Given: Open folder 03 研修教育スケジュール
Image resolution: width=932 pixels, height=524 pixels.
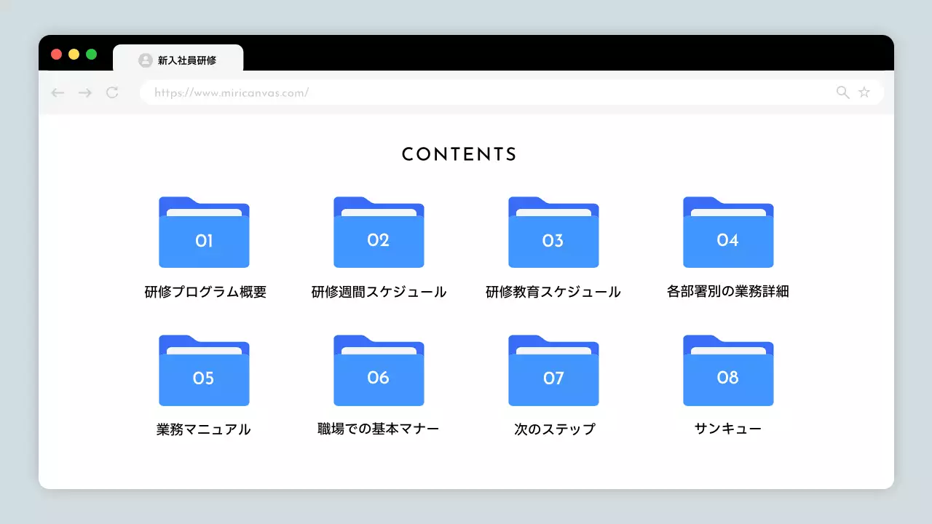Looking at the screenshot, I should pyautogui.click(x=553, y=233).
